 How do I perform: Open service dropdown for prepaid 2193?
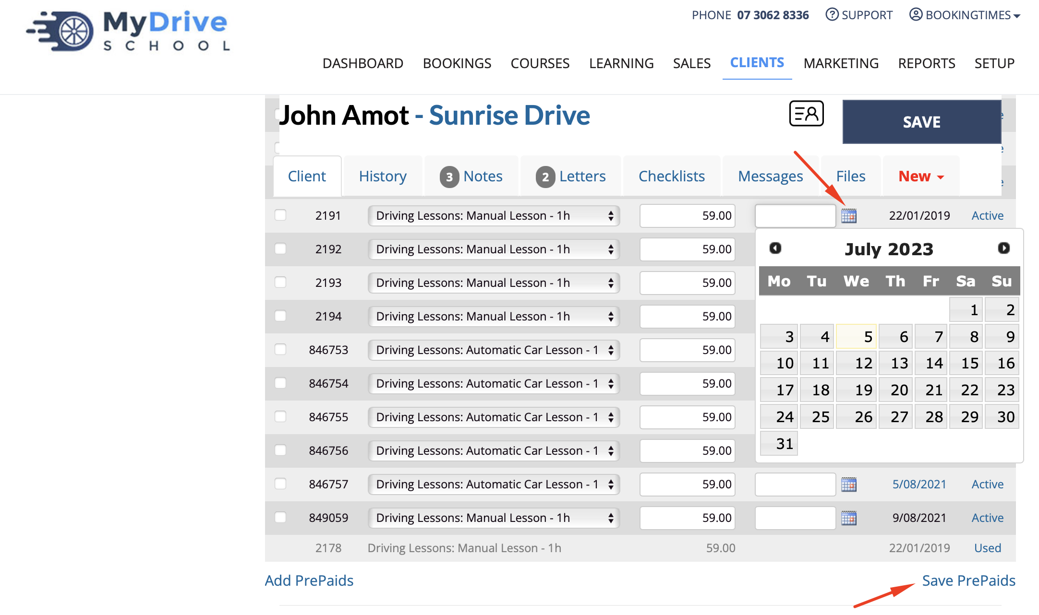(494, 283)
